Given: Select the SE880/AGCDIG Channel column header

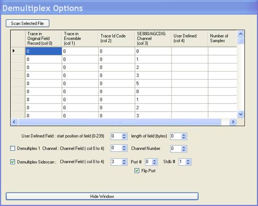Looking at the screenshot, I should coord(153,38).
